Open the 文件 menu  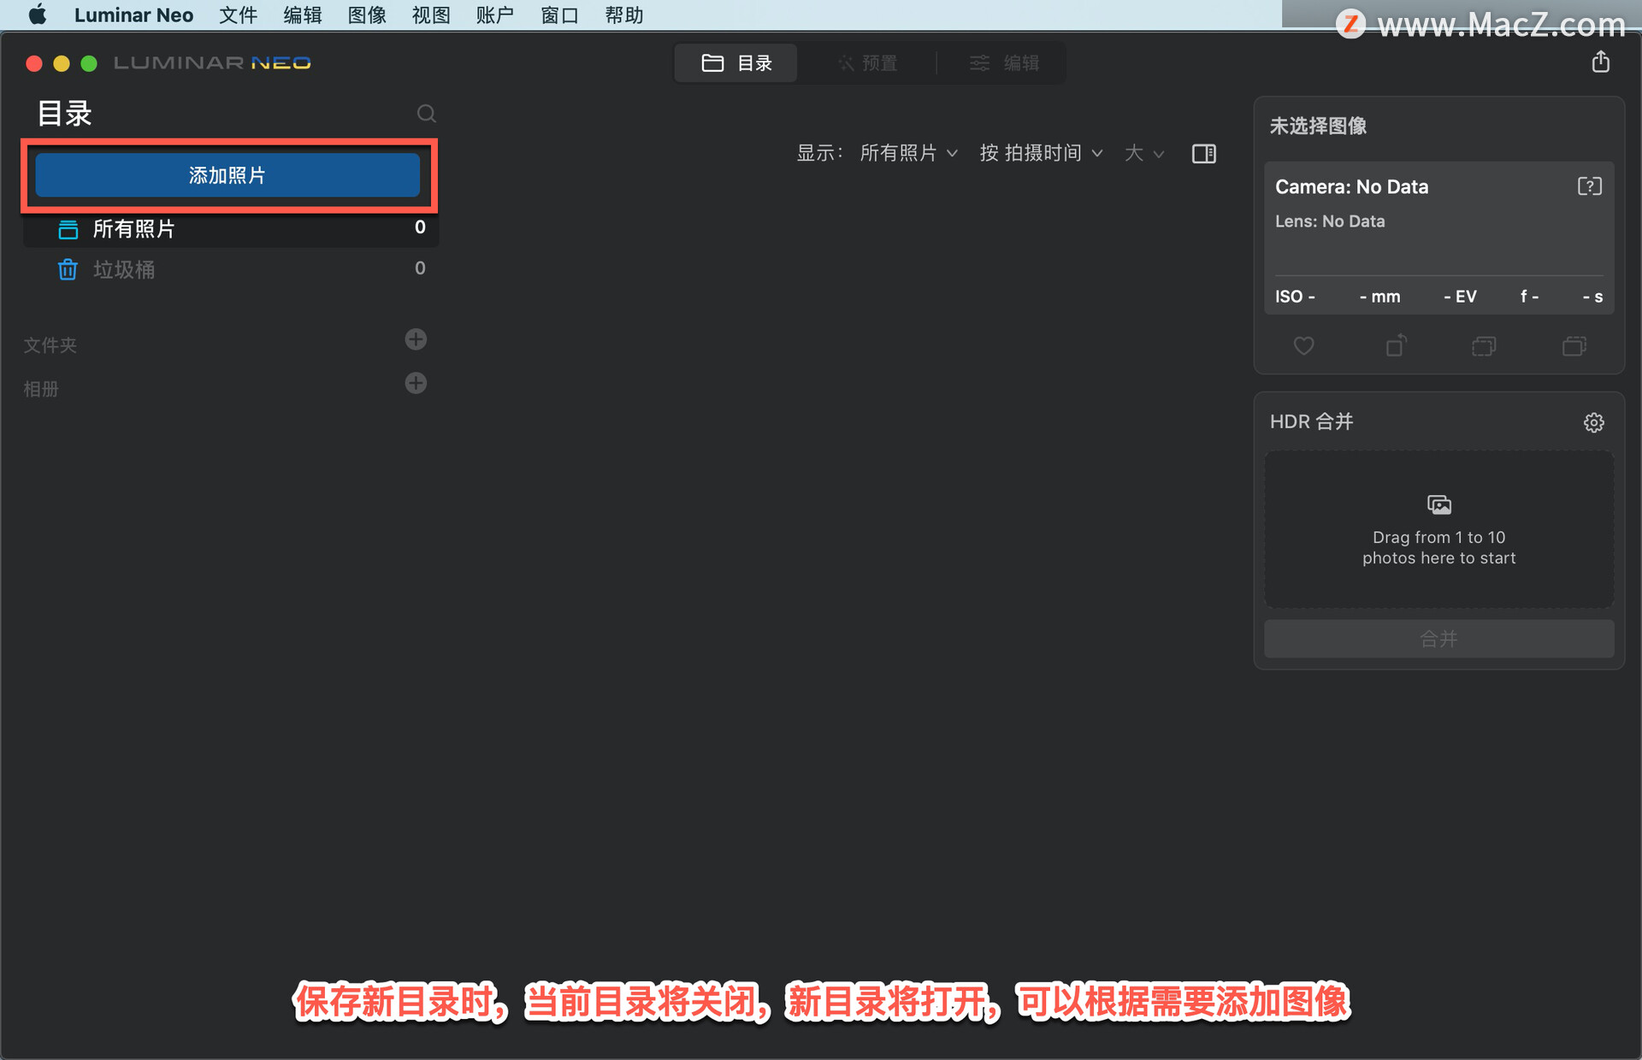(238, 15)
